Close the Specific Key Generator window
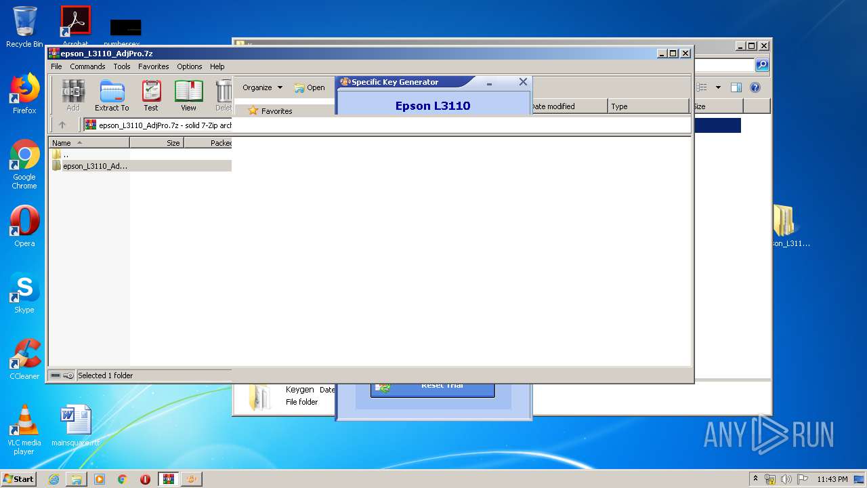 point(523,82)
